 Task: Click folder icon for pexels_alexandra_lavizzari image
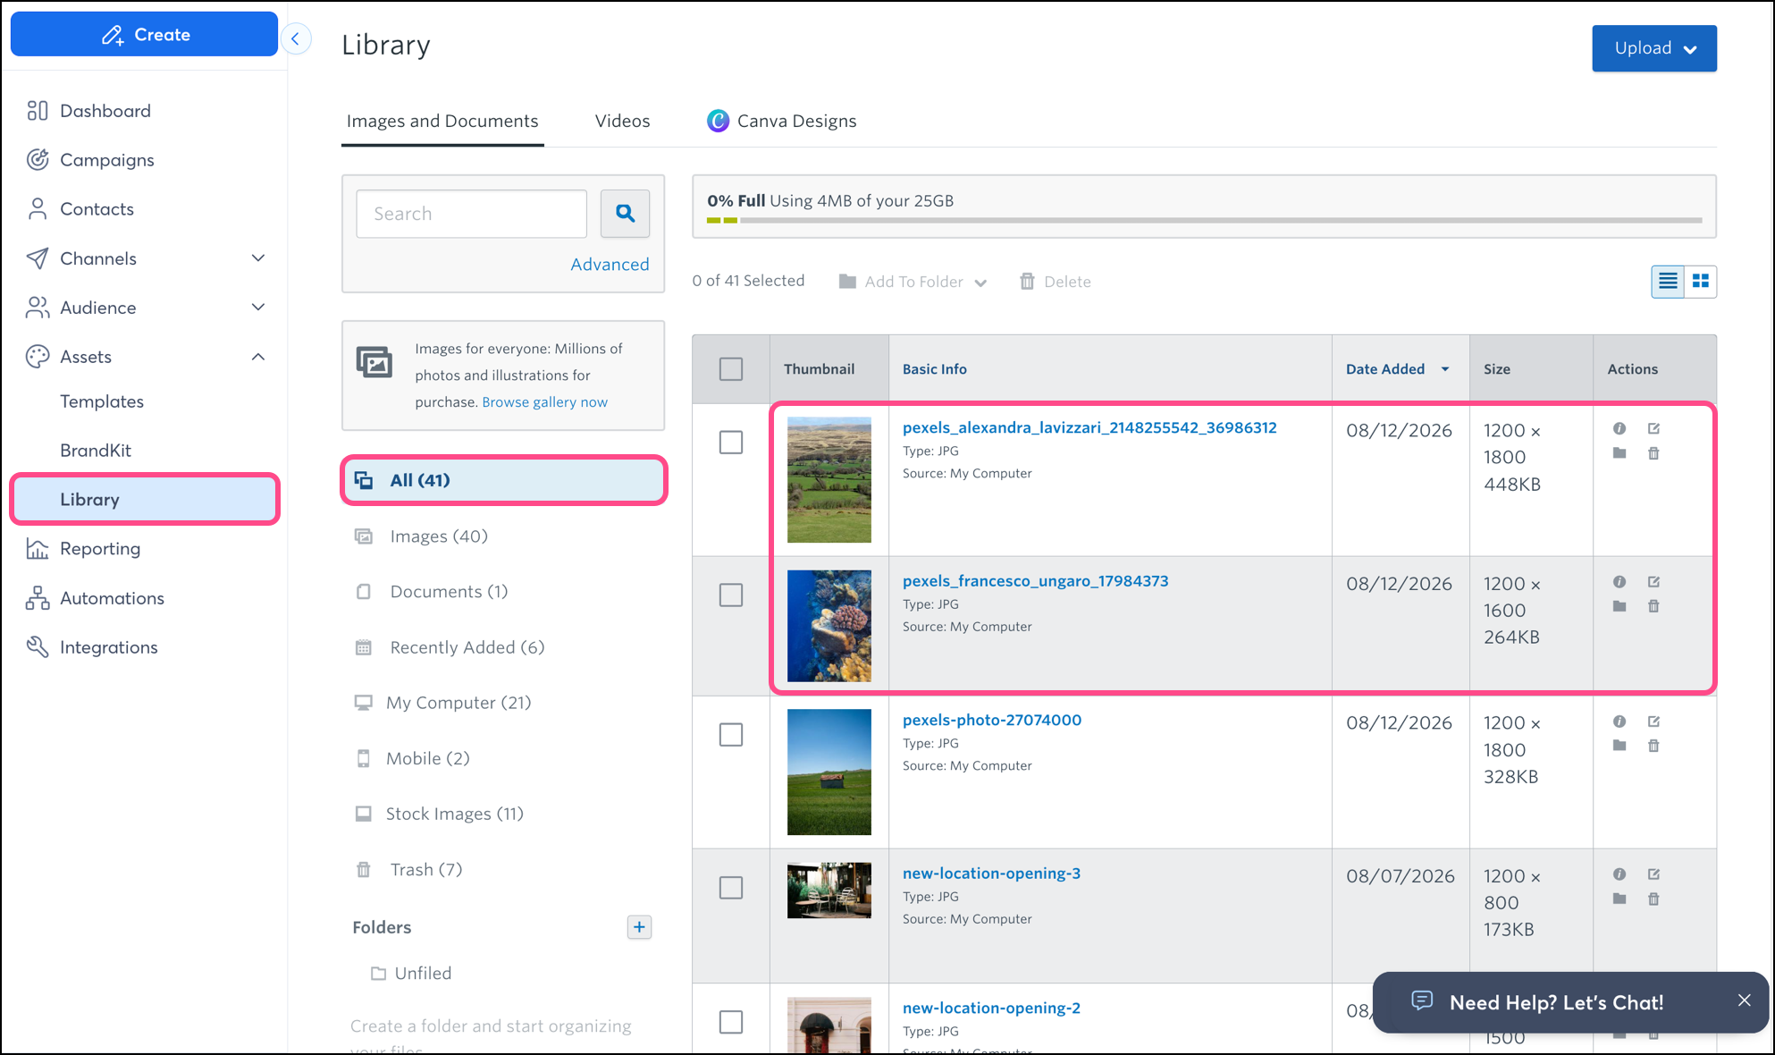[x=1619, y=453]
